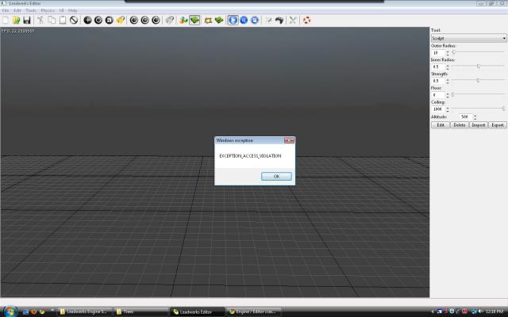Image resolution: width=508 pixels, height=317 pixels.
Task: Click the crossed-circle delete icon
Action: click(x=74, y=20)
